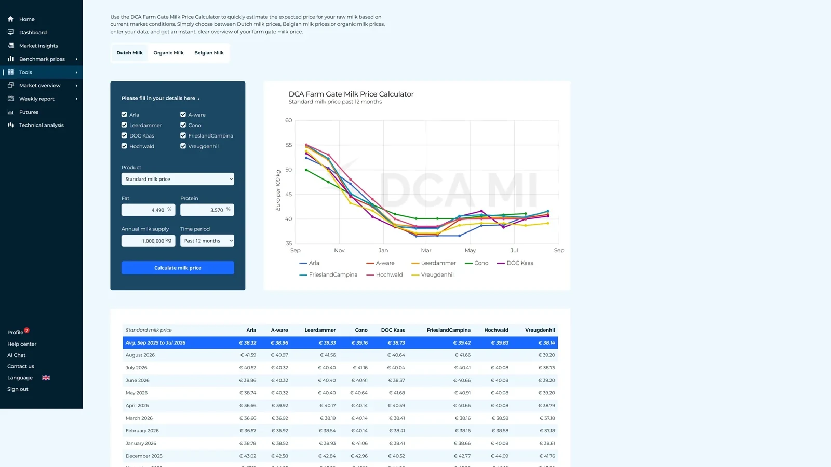
Task: Toggle the FrieslandCampina checkbox
Action: [x=183, y=135]
